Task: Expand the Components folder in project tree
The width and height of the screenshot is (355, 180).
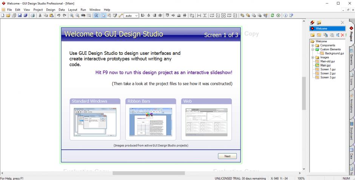Action: pyautogui.click(x=313, y=45)
